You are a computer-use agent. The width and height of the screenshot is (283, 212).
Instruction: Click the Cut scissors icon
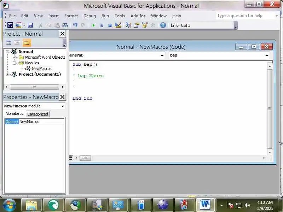pyautogui.click(x=40, y=25)
